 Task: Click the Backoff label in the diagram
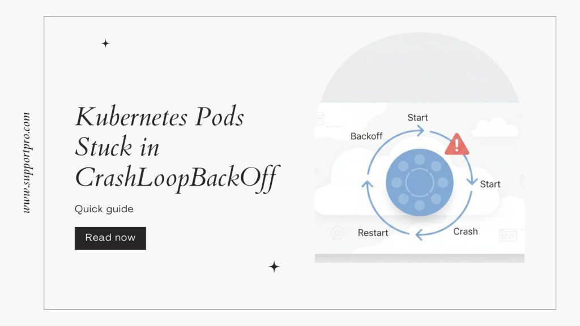click(x=366, y=136)
